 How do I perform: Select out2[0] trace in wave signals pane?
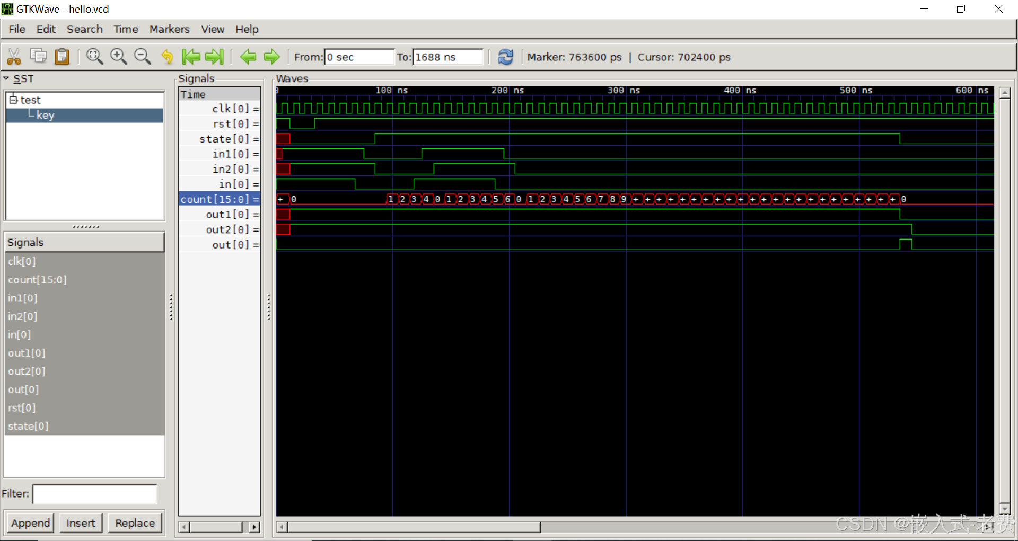coord(220,229)
